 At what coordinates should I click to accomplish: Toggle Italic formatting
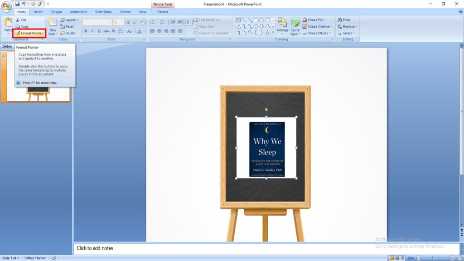(92, 31)
